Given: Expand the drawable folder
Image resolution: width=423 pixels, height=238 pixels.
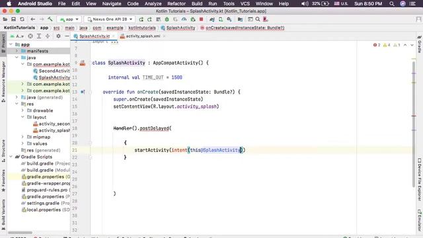Looking at the screenshot, I should [22, 110].
